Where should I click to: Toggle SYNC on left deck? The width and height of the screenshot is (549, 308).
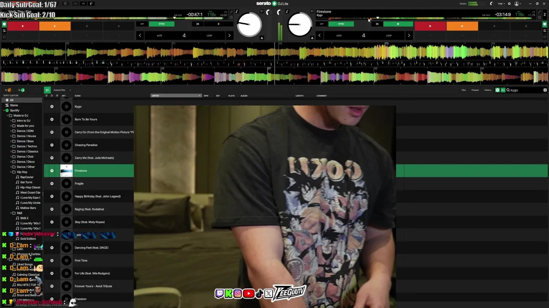coord(162,24)
